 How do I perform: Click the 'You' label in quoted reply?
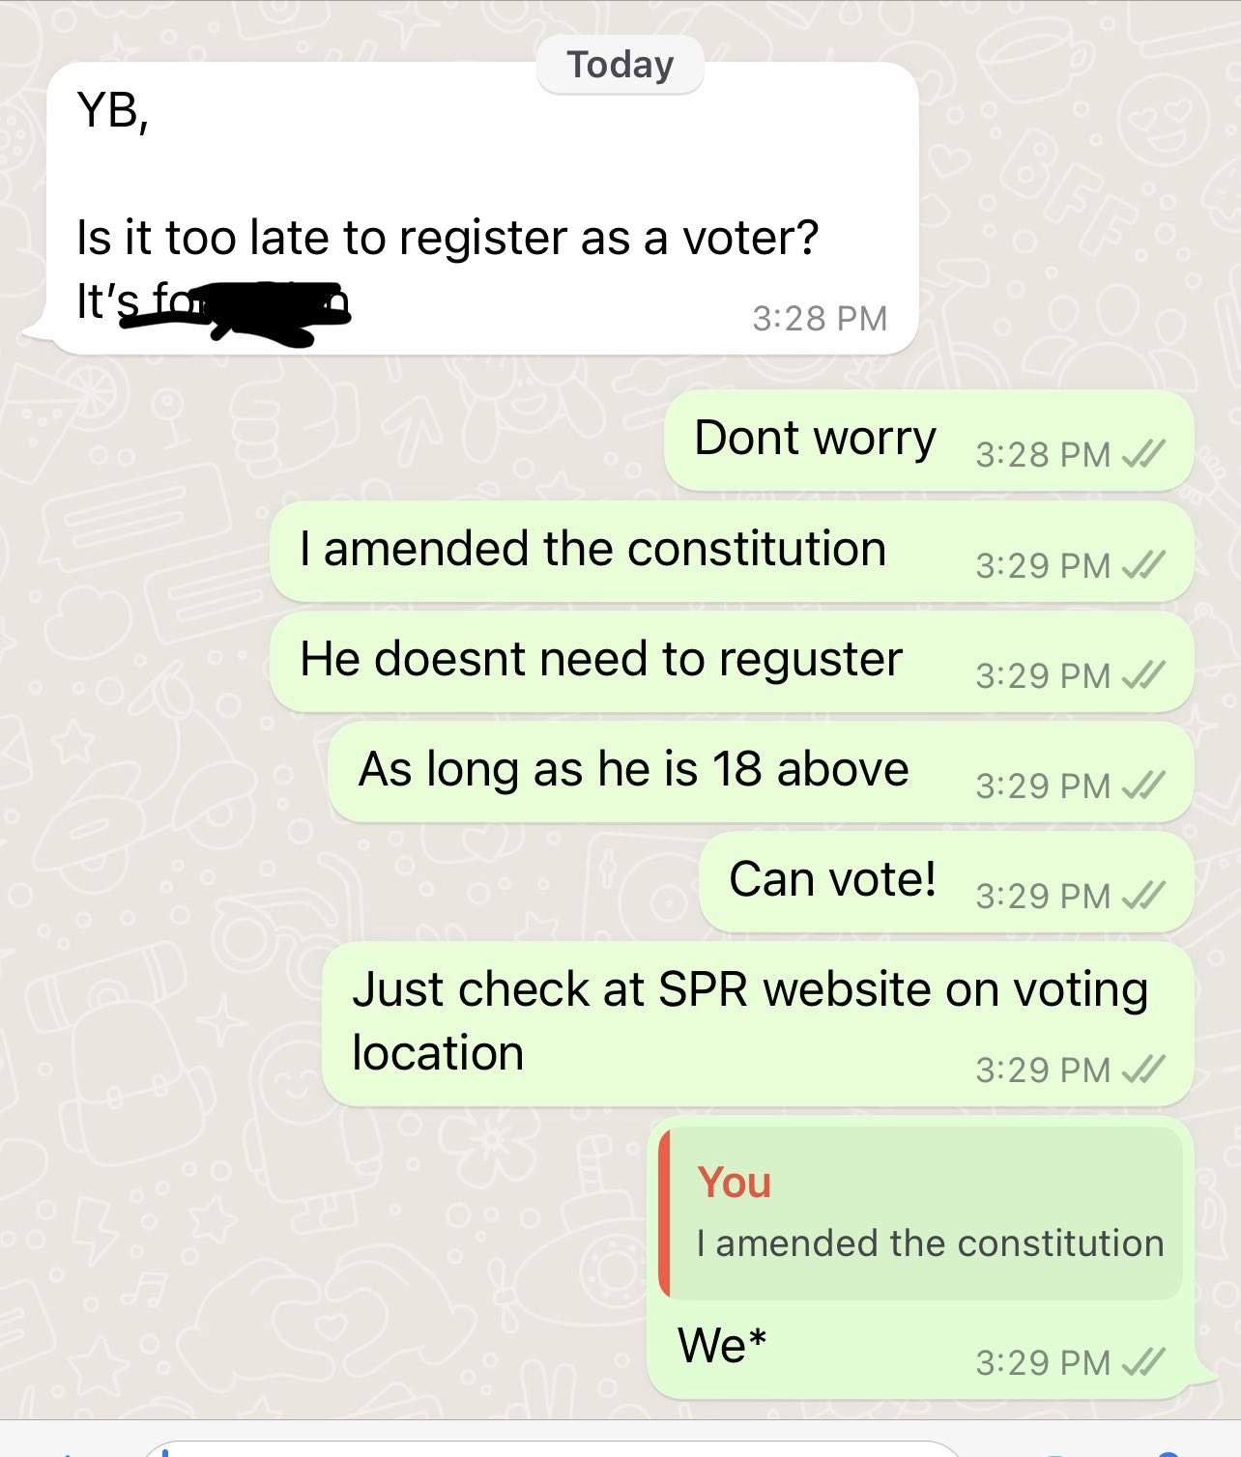pyautogui.click(x=735, y=1183)
